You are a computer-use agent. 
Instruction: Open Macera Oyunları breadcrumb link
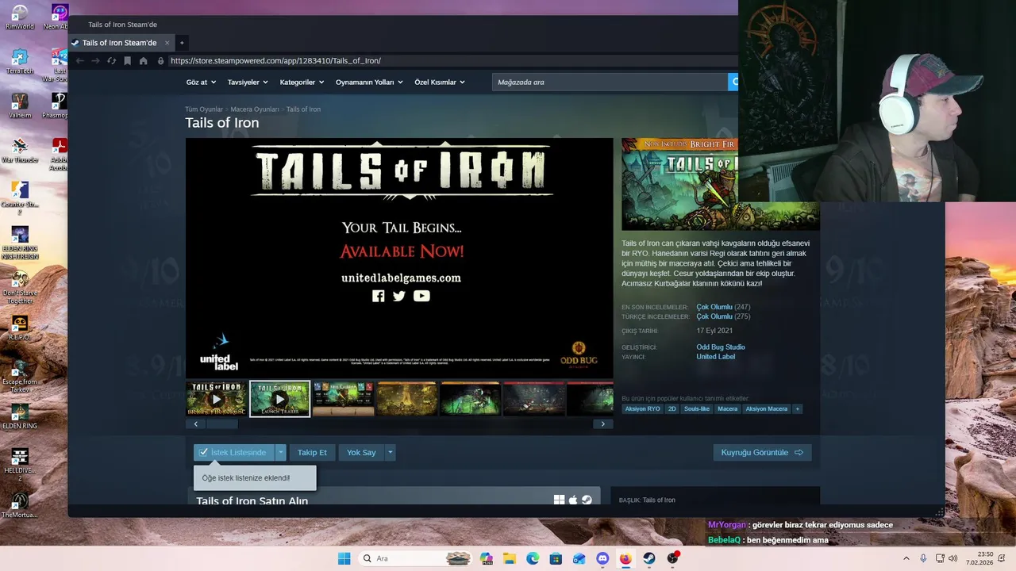coord(255,109)
